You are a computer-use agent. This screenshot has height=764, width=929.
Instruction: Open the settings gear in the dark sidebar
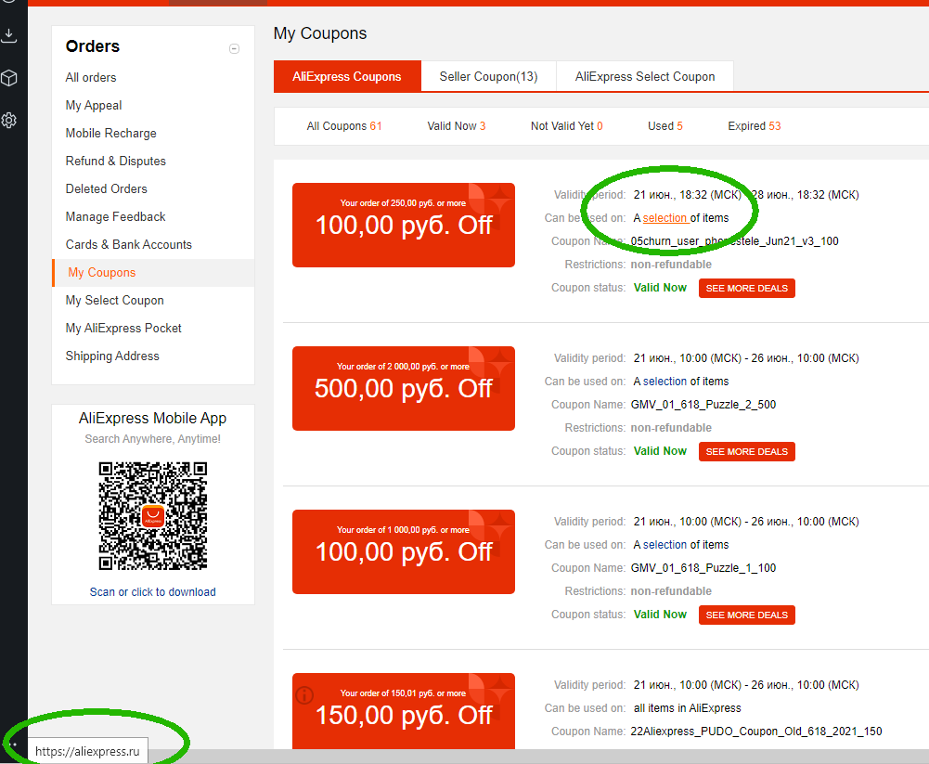point(9,121)
